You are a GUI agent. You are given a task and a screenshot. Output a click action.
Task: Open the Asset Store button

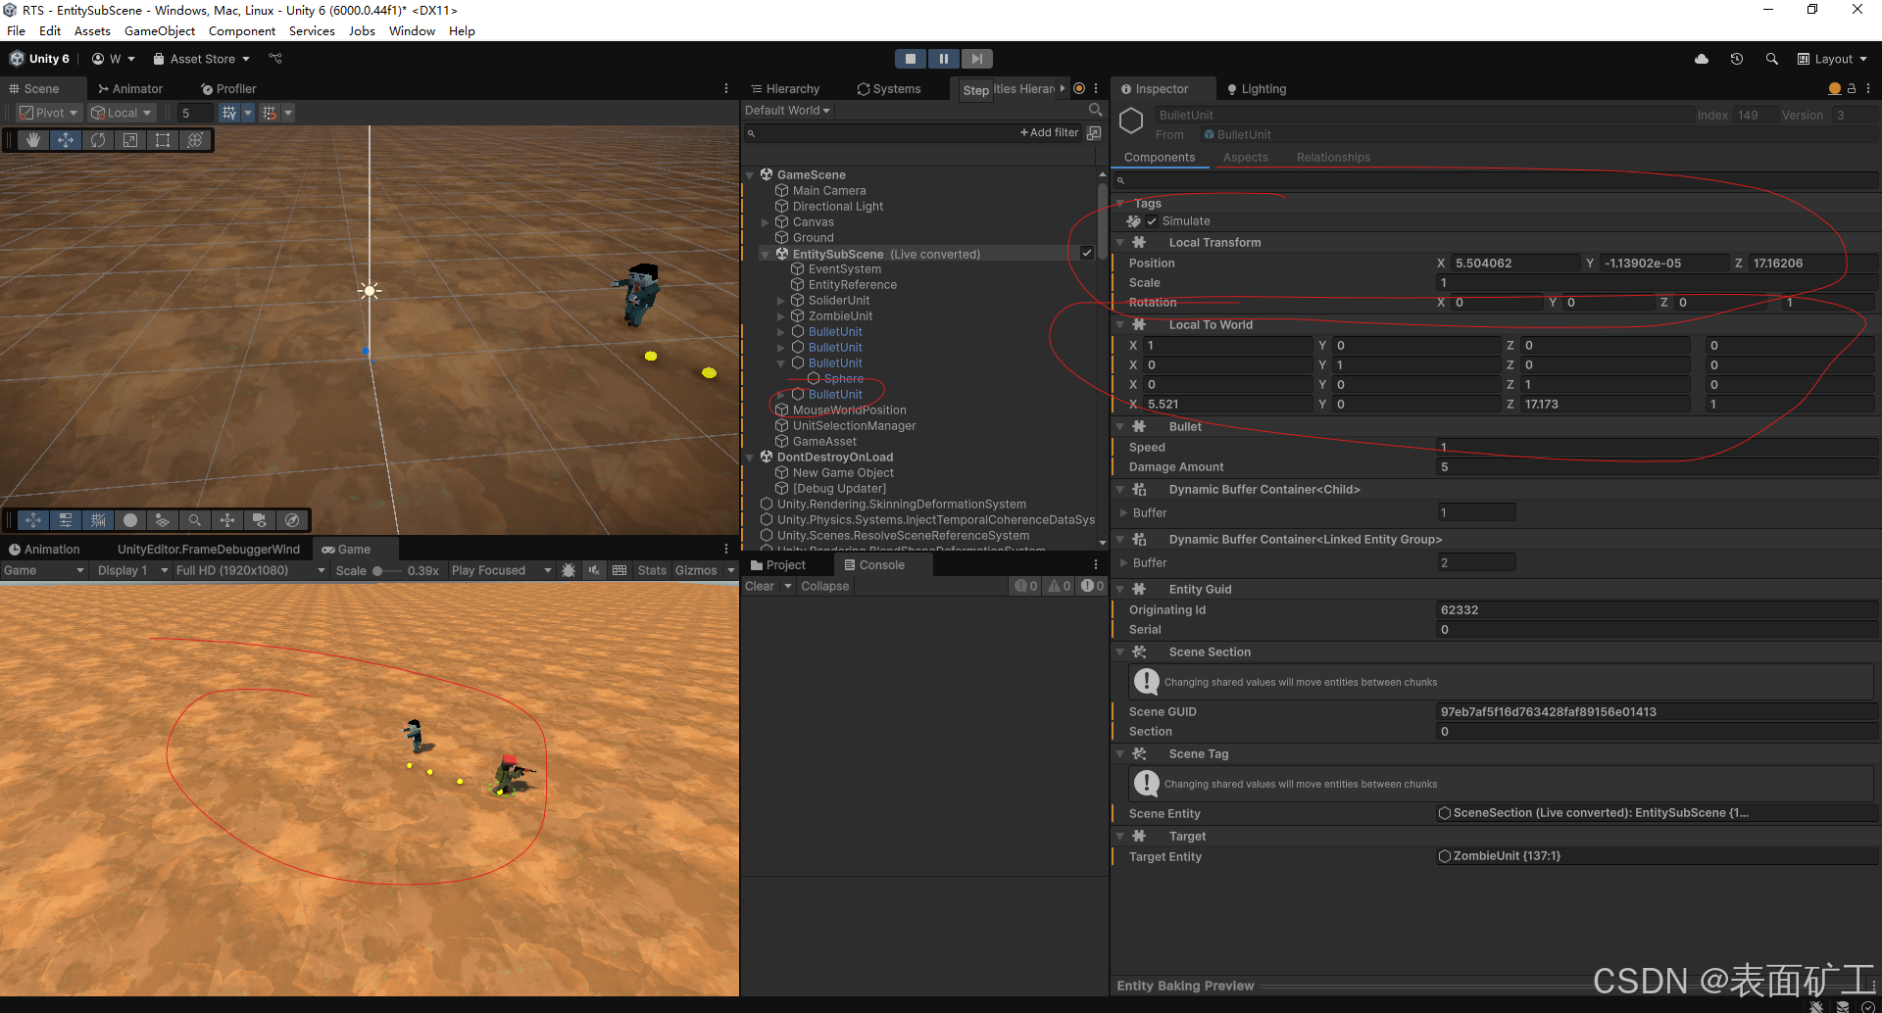click(x=201, y=59)
